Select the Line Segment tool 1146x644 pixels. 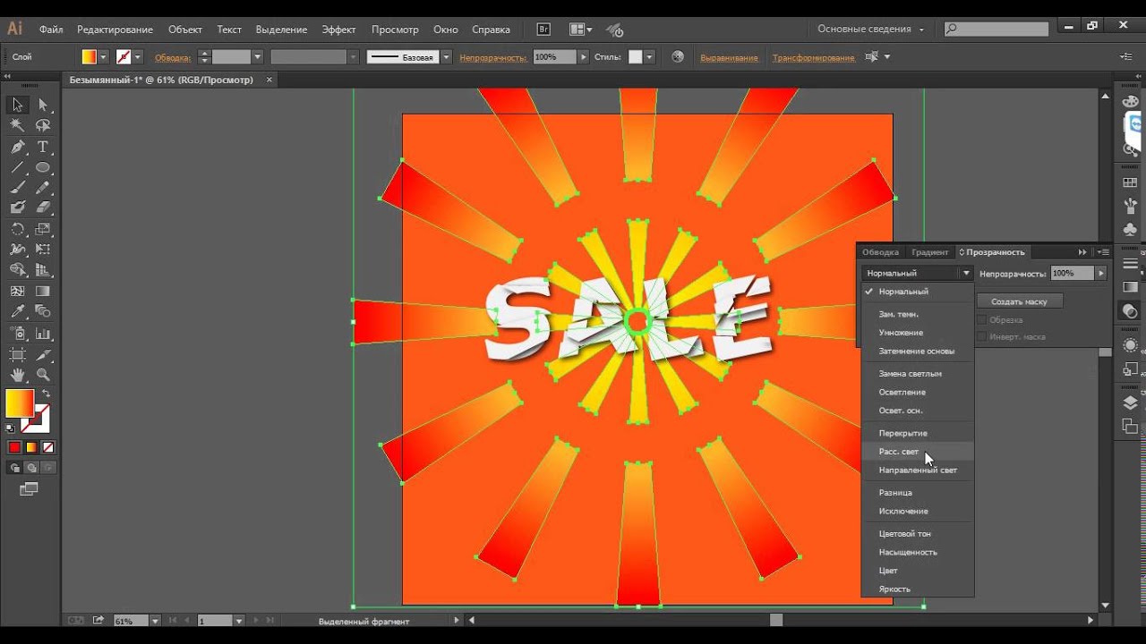pos(17,167)
